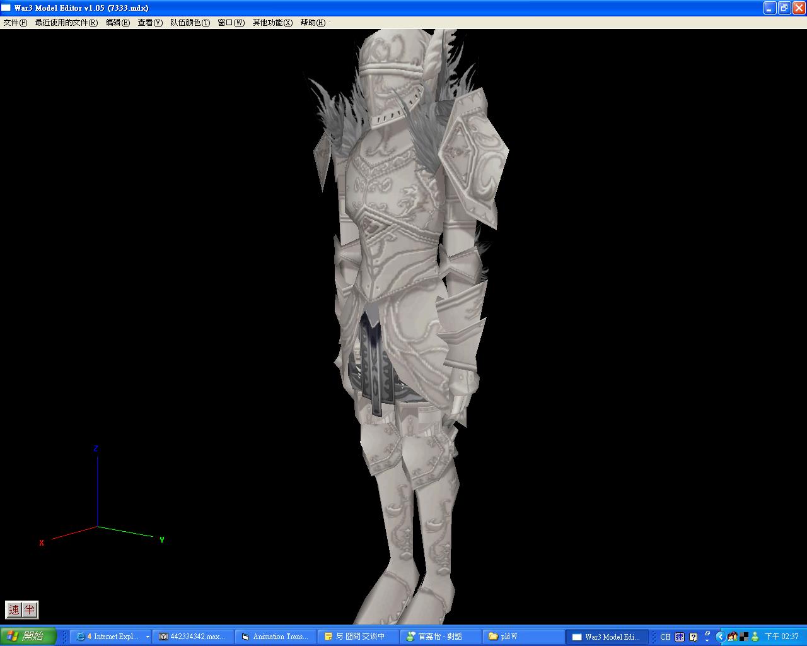Viewport: 807px width, 646px height.
Task: Click the language bar options restore icon
Action: pos(707,633)
